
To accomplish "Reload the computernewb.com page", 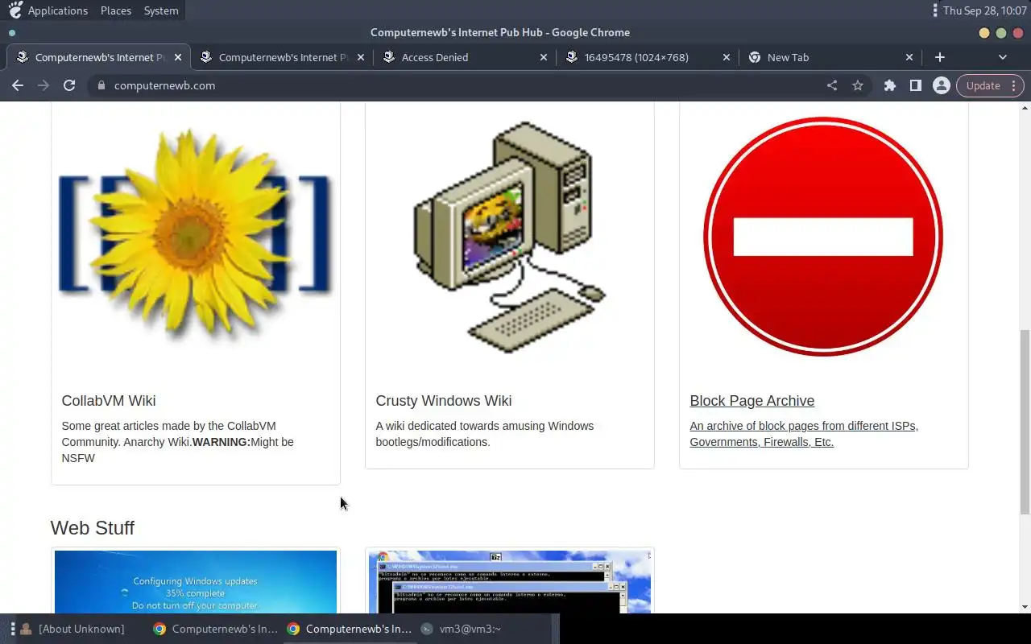I will [x=69, y=85].
